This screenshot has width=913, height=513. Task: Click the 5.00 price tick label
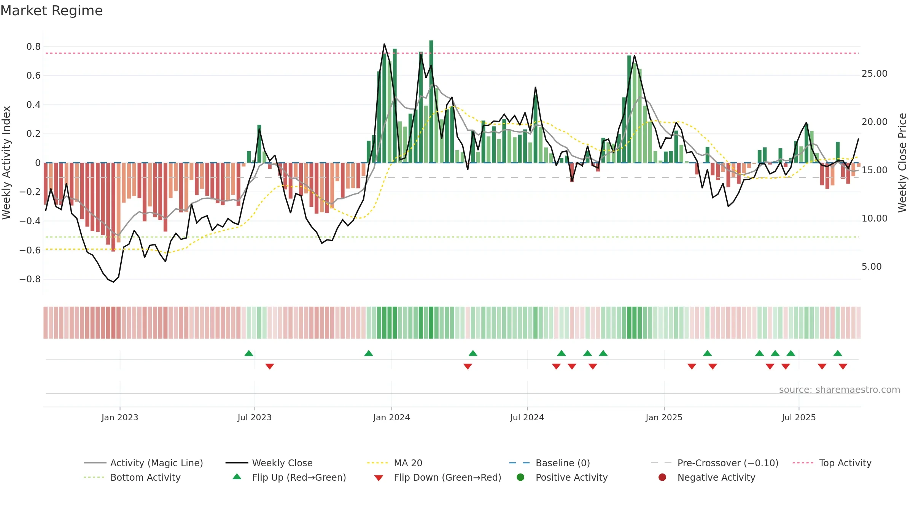click(x=871, y=267)
